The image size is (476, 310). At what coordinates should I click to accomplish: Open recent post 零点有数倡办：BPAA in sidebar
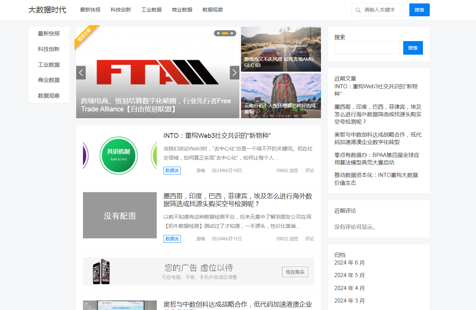pos(377,159)
